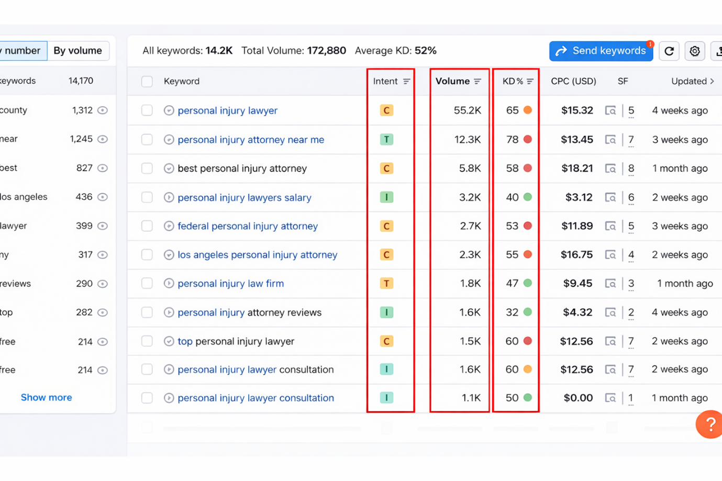Check the box for personal injury law firm
The width and height of the screenshot is (722, 481).
[x=147, y=284]
